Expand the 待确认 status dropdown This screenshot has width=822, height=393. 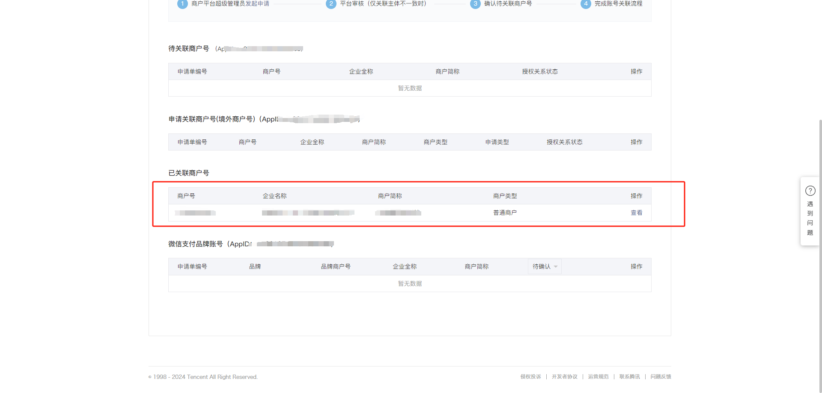[545, 266]
